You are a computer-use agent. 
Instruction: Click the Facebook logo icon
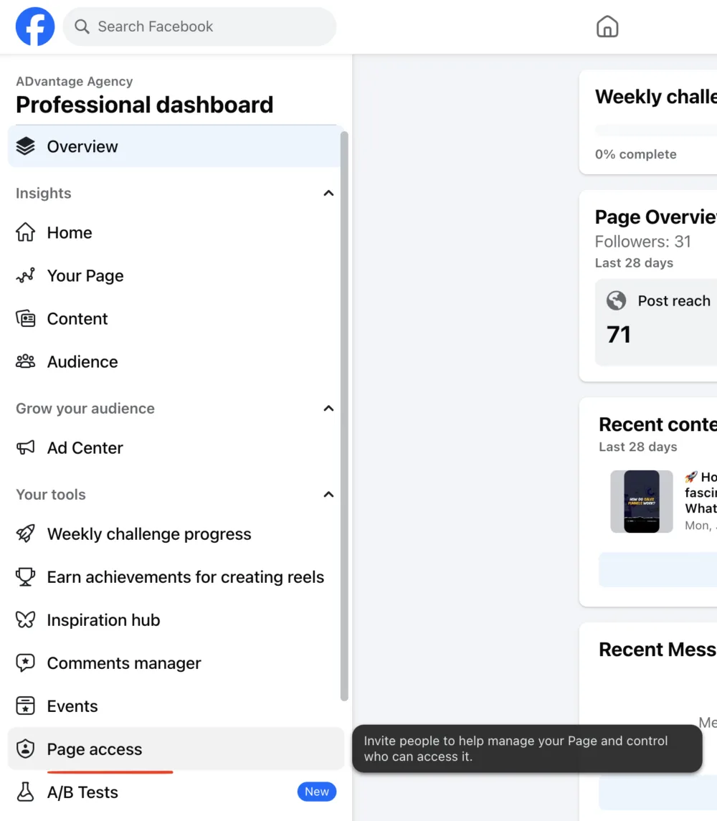click(35, 27)
